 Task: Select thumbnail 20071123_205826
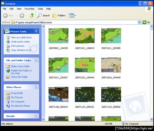(111, 94)
